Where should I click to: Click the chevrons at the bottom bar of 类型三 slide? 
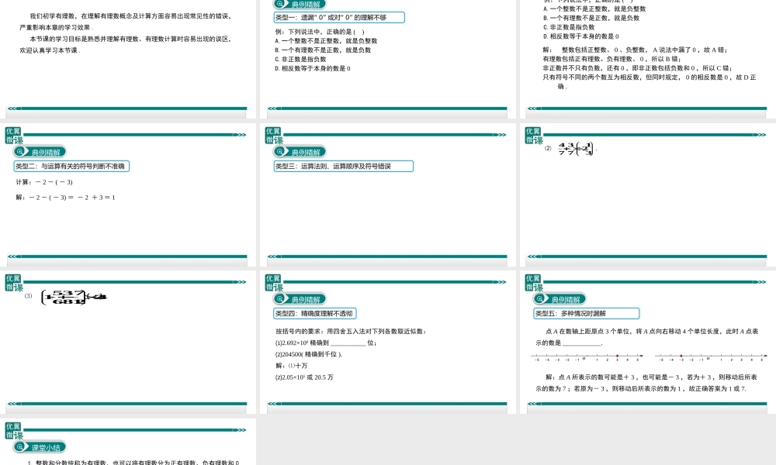[x=272, y=257]
